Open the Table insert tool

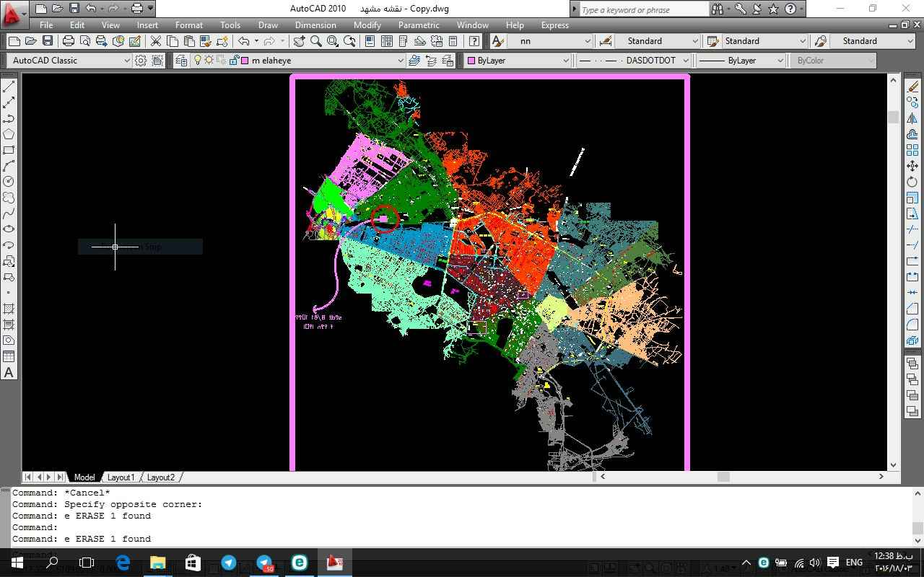click(9, 356)
